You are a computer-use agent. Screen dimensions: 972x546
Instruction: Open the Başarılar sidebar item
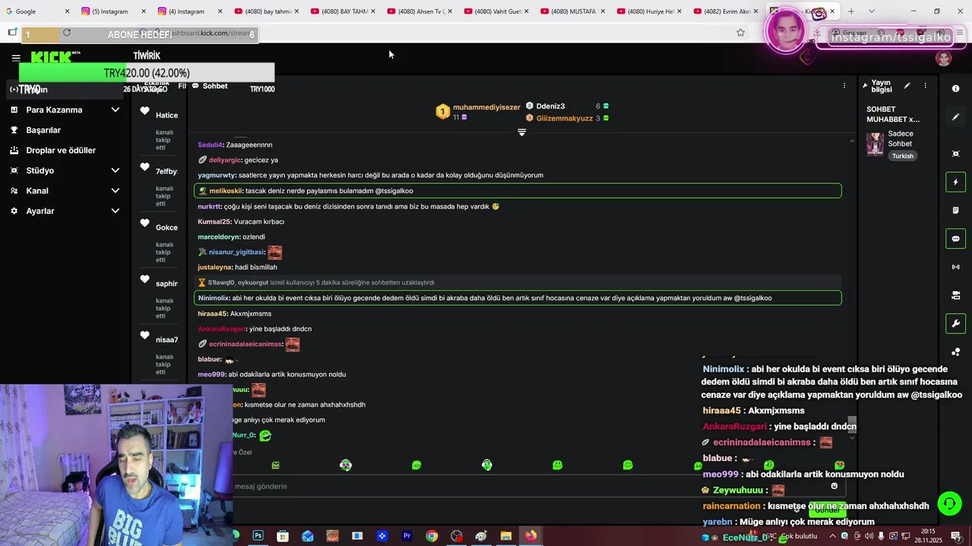click(x=43, y=130)
